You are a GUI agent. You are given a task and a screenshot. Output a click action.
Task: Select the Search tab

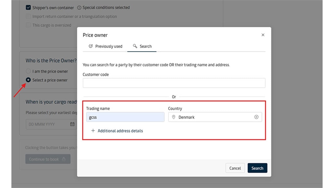pyautogui.click(x=142, y=46)
